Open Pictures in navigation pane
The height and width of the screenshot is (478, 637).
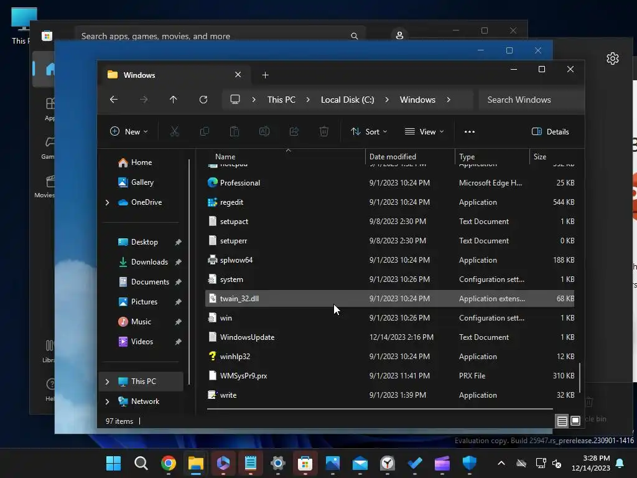pyautogui.click(x=141, y=302)
